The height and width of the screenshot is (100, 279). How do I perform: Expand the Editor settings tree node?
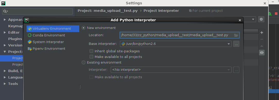[5, 33]
